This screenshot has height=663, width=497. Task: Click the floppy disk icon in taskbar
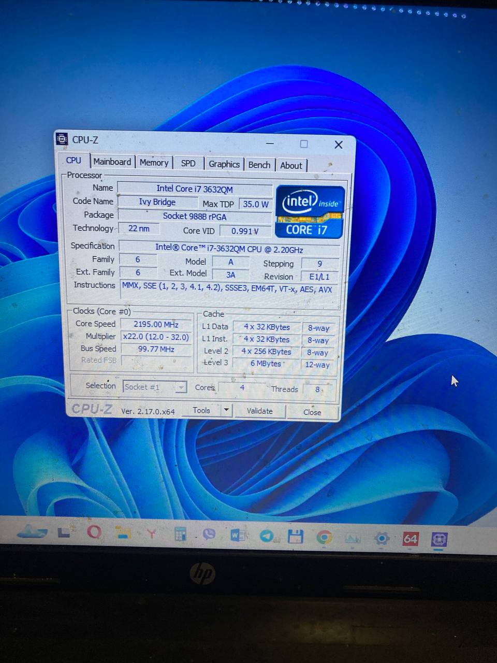295,536
